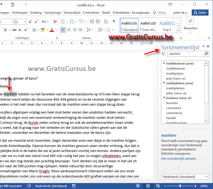The width and height of the screenshot is (213, 189).
Task: Apply the Kop 1 style
Action: coord(167,26)
